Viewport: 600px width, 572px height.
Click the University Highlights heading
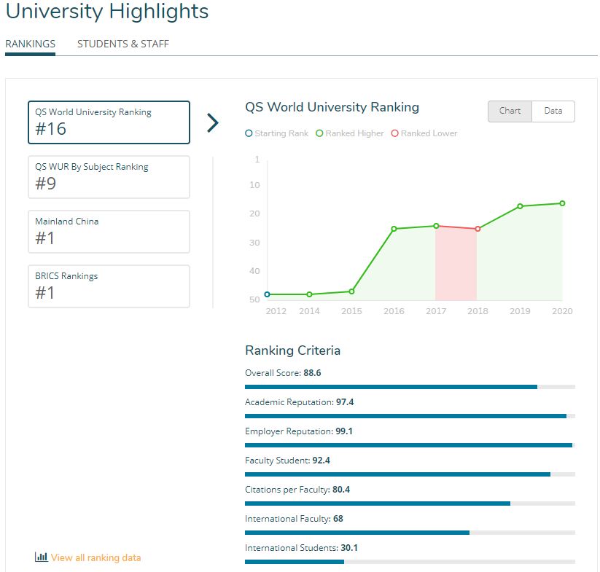pyautogui.click(x=107, y=12)
